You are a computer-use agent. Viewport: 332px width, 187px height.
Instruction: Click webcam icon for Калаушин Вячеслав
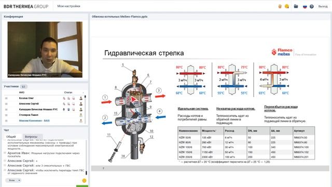68,110
